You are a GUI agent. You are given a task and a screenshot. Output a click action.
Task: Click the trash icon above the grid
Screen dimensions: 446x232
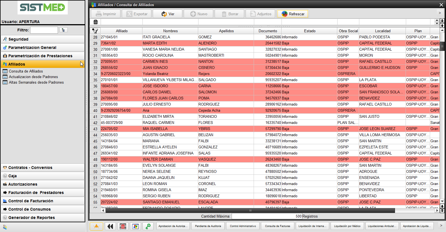[95, 22]
